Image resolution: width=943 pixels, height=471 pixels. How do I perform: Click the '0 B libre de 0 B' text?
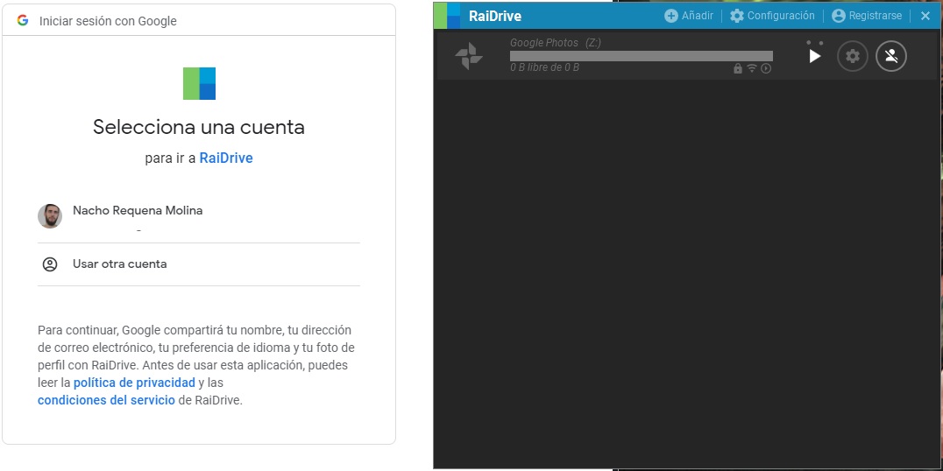(545, 68)
